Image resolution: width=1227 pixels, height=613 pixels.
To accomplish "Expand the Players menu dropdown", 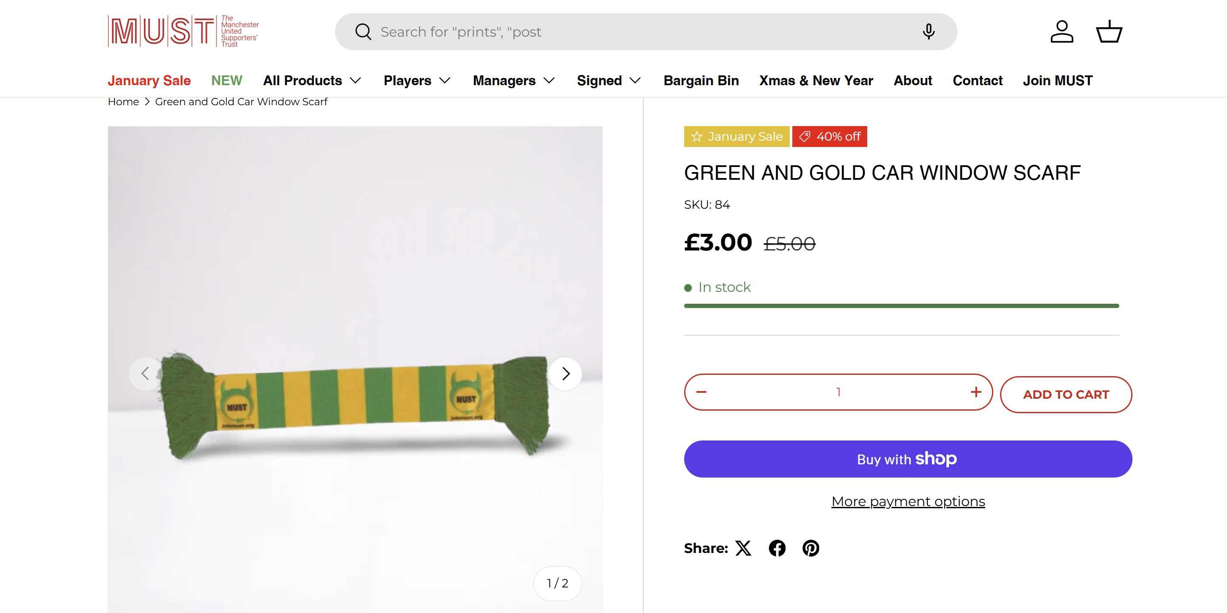I will (x=417, y=81).
